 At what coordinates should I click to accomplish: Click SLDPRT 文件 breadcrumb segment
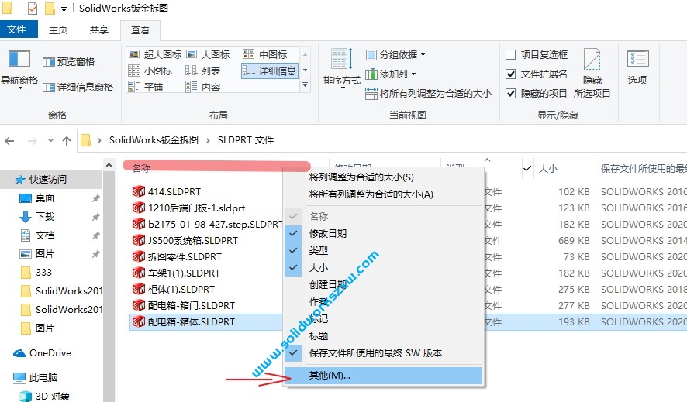[x=246, y=140]
